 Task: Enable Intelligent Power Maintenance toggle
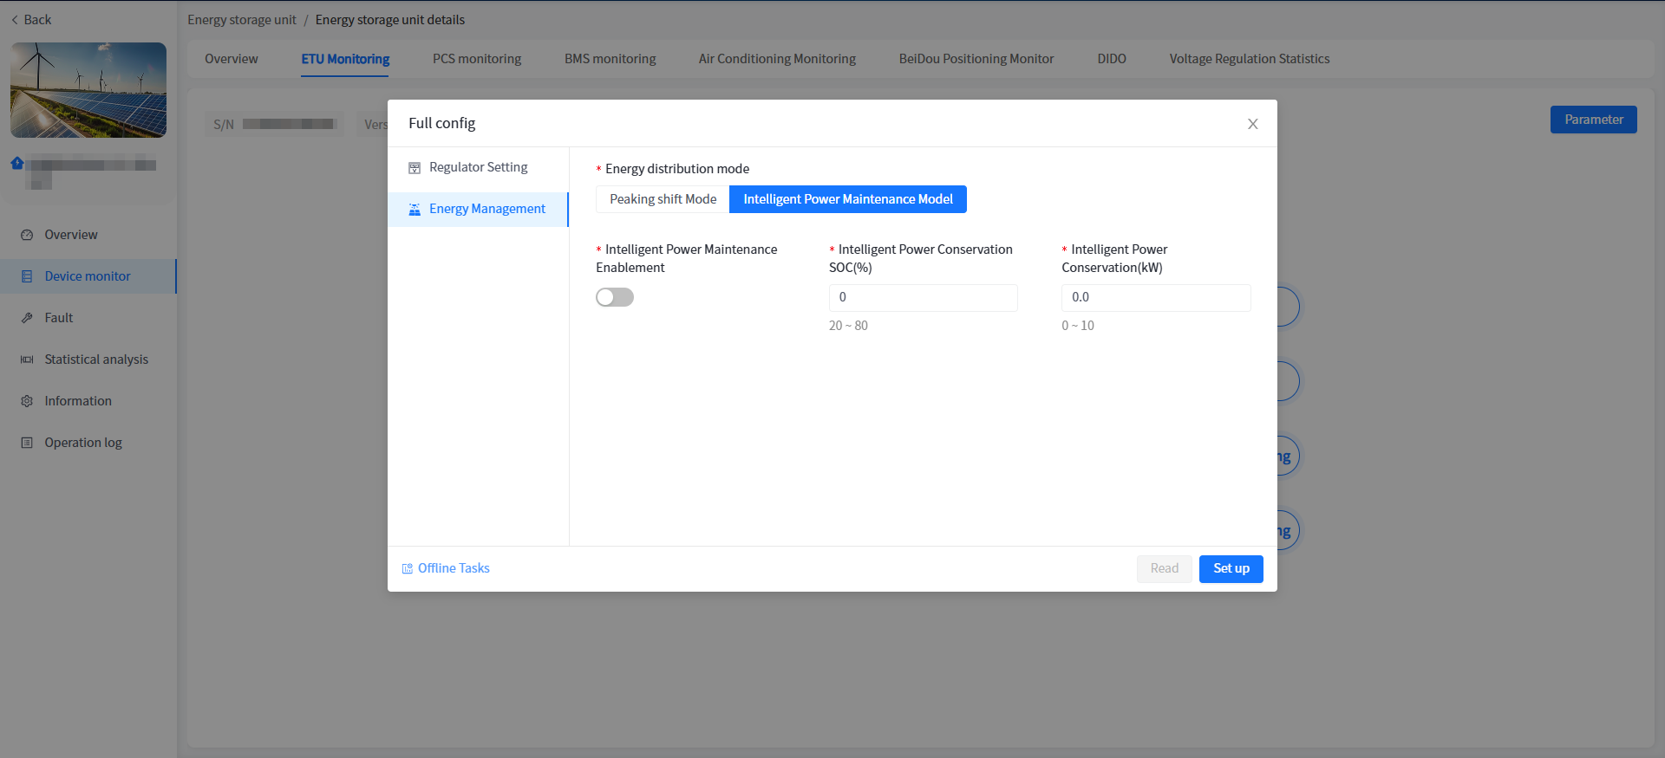click(615, 297)
